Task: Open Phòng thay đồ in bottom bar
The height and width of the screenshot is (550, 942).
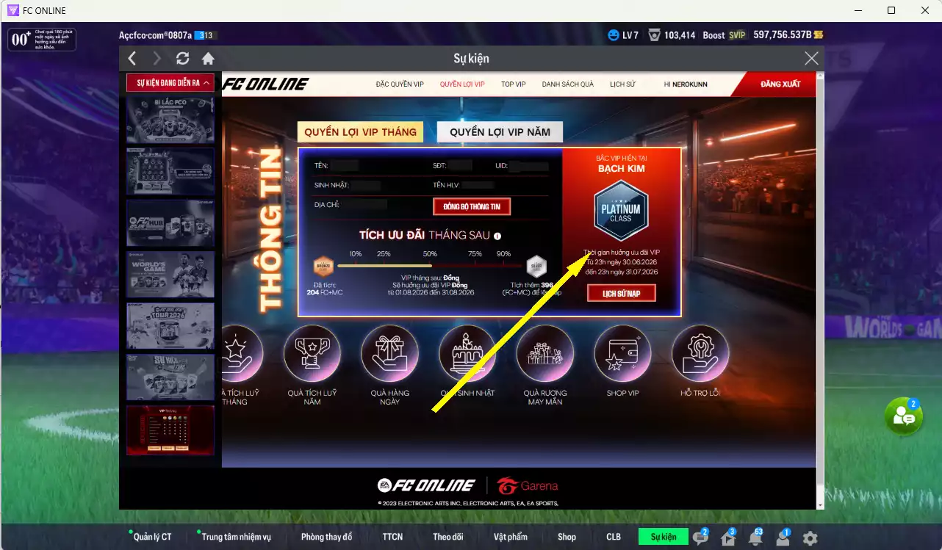Action: pyautogui.click(x=326, y=537)
